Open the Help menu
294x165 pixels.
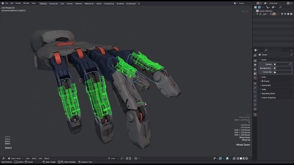point(34,3)
